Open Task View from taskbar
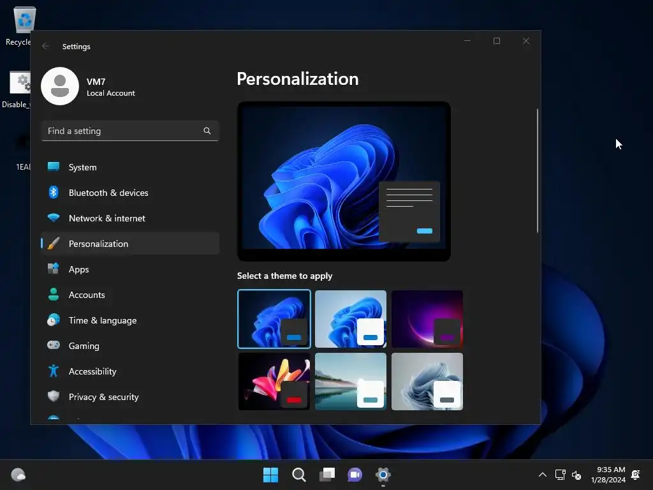 pyautogui.click(x=327, y=475)
